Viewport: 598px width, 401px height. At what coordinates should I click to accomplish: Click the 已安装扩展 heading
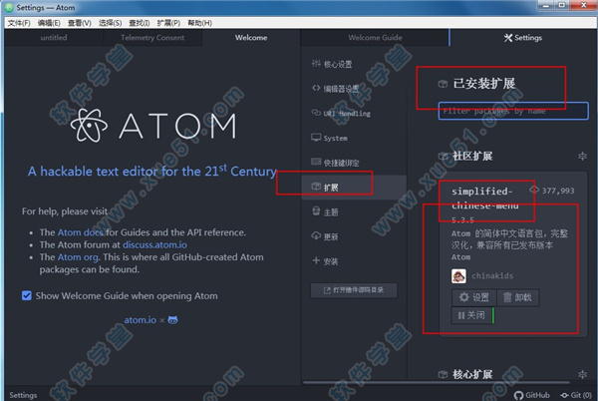(x=484, y=84)
